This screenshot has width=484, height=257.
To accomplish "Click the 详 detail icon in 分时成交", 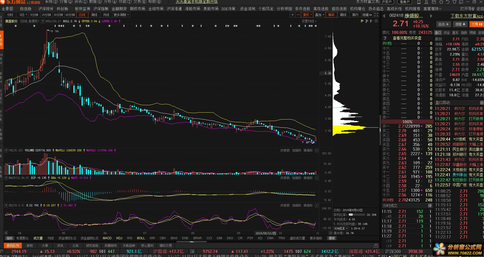I will (x=430, y=206).
